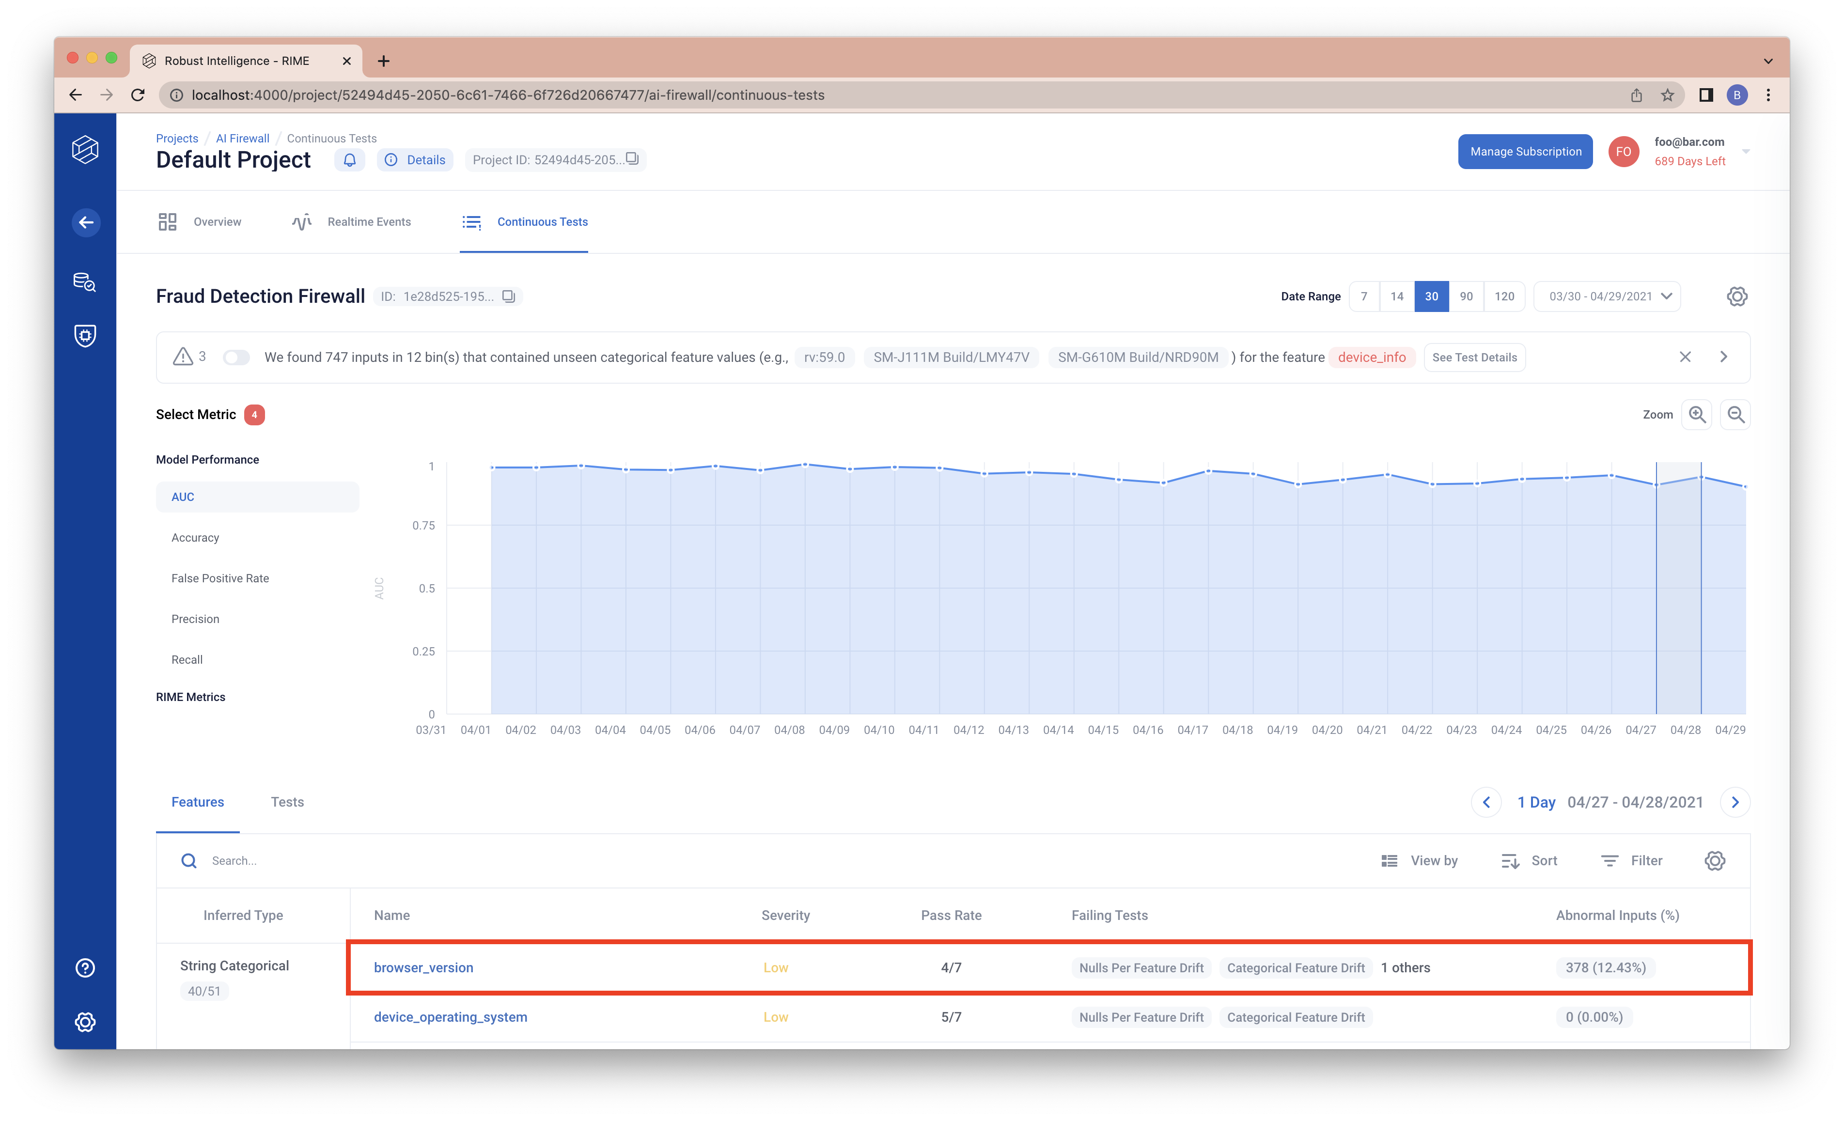Open the help question mark icon in sidebar
Screen dimensions: 1844x1121
click(85, 968)
